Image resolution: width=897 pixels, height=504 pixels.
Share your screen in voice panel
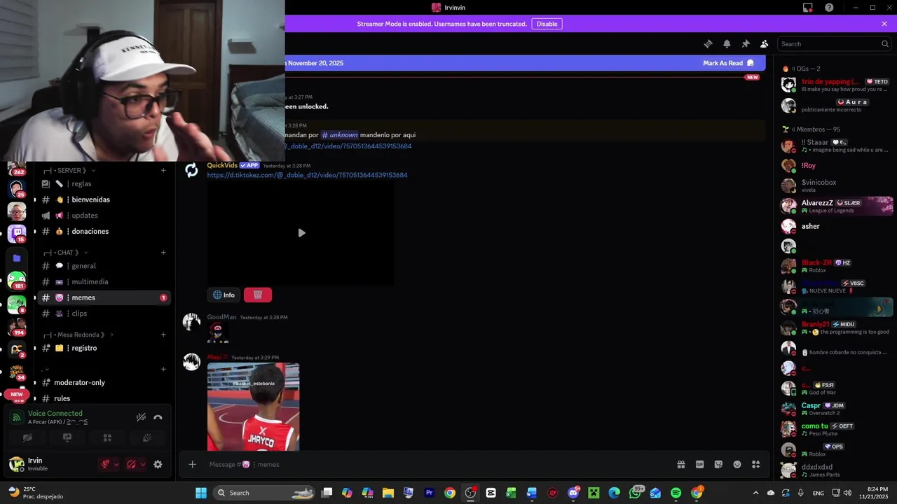(67, 438)
